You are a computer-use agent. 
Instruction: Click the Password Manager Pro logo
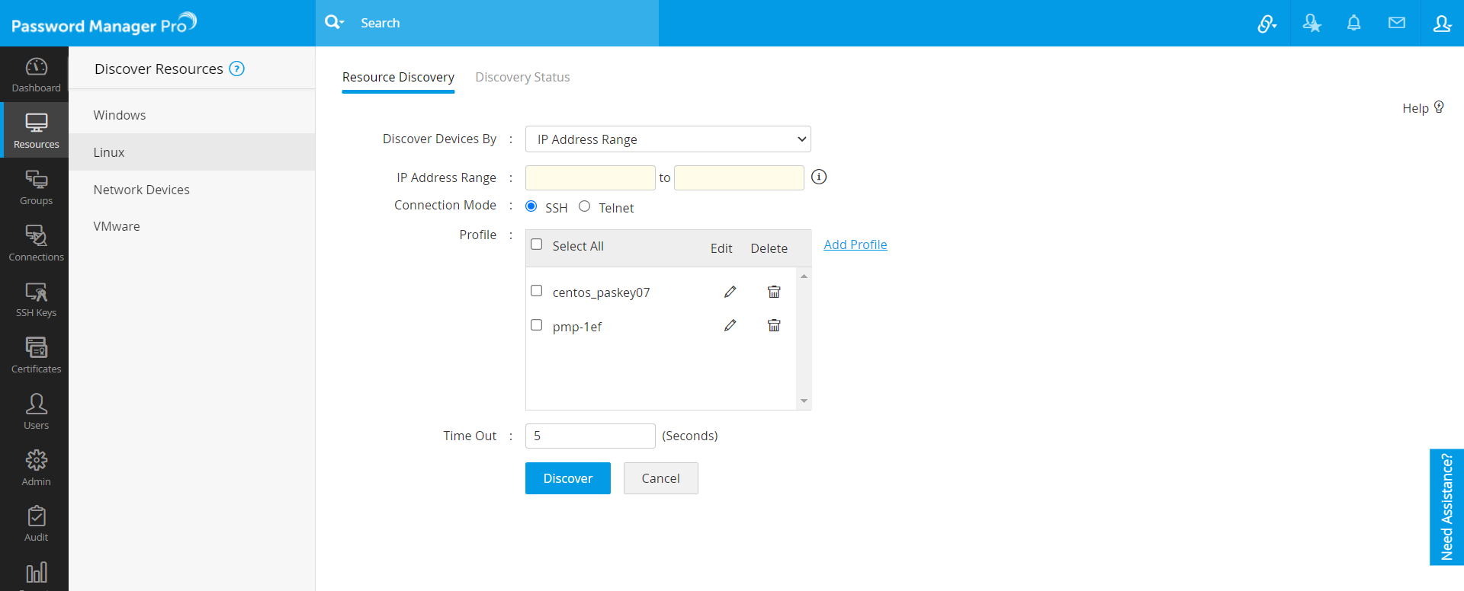tap(104, 24)
